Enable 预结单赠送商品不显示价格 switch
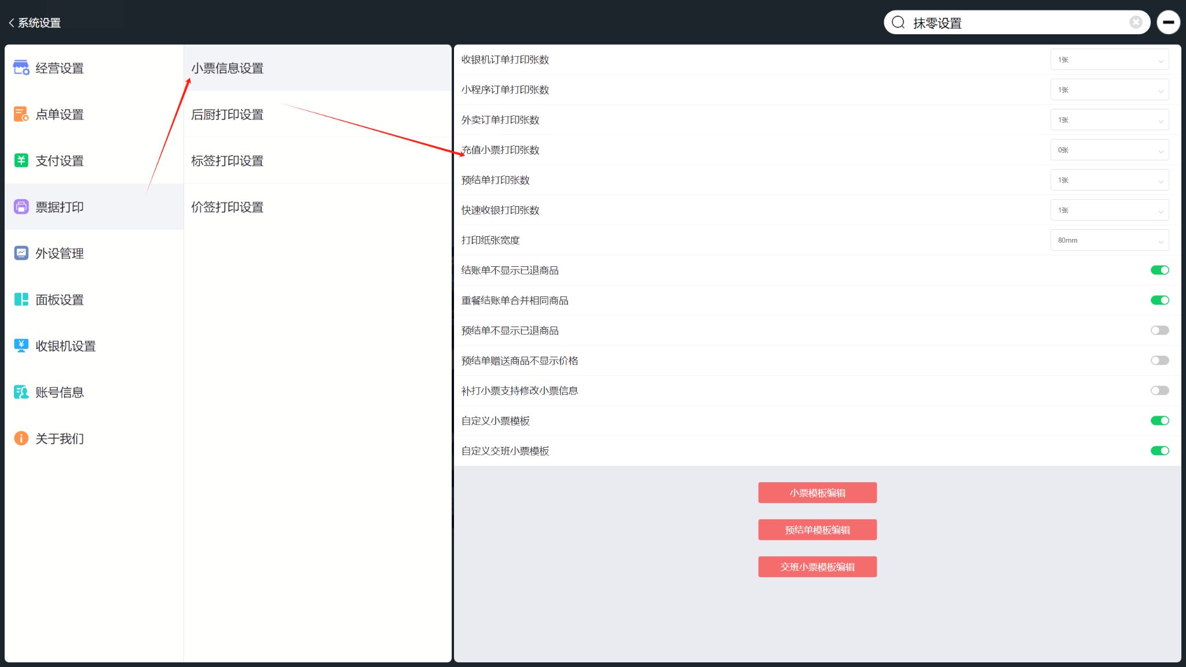 tap(1159, 361)
